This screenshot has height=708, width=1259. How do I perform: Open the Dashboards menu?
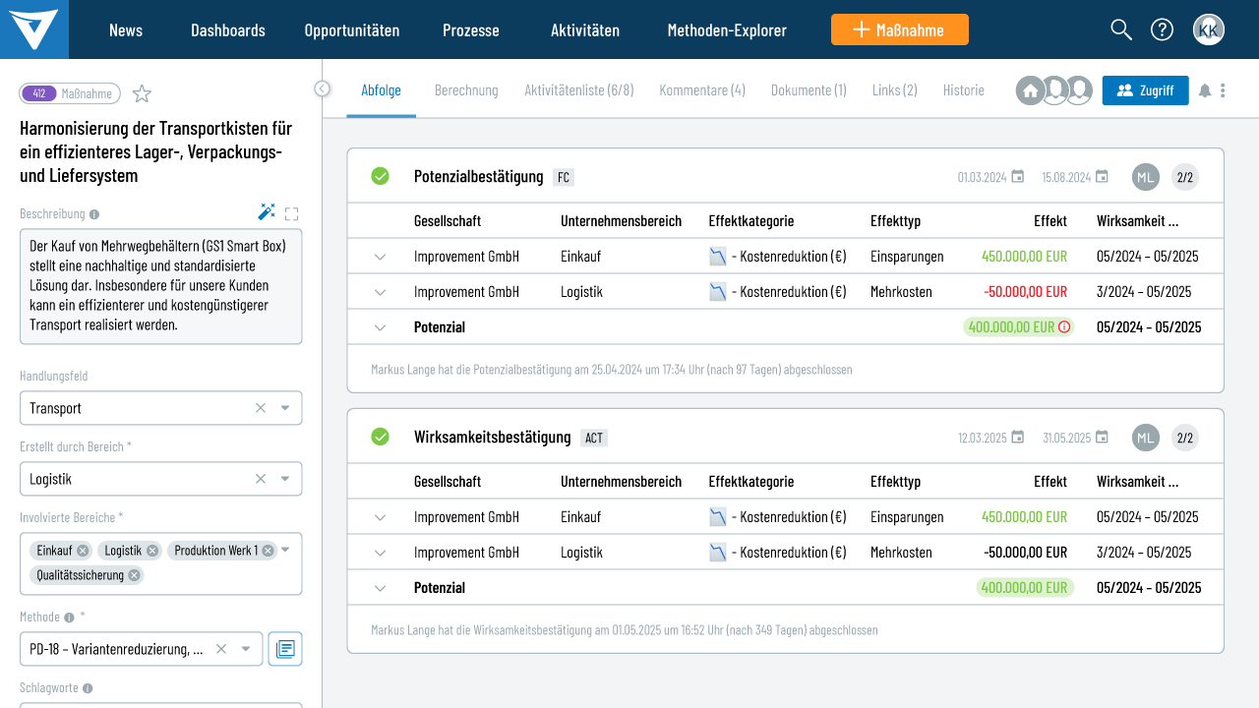(227, 29)
